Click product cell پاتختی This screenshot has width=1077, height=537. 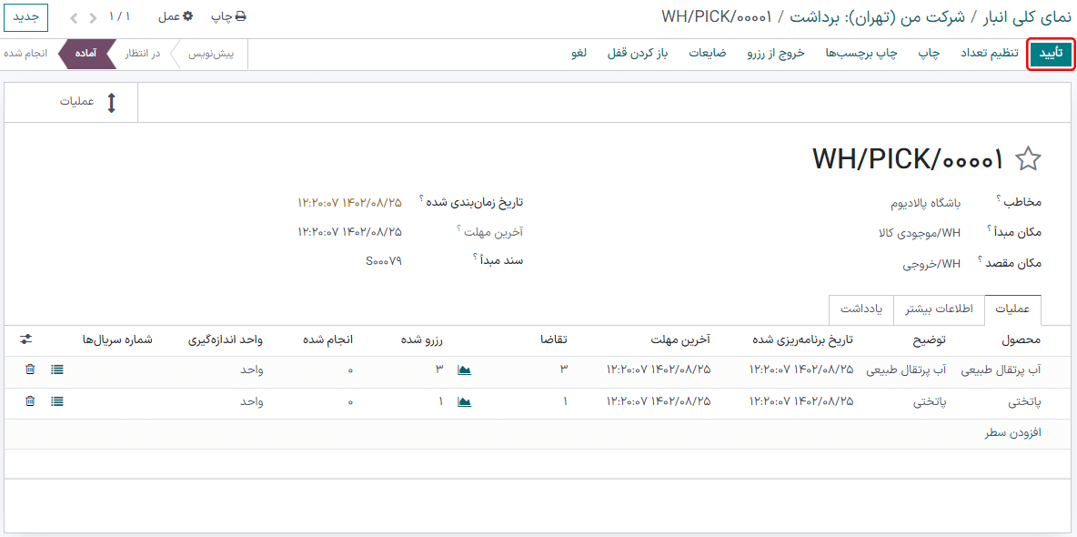pos(1025,401)
